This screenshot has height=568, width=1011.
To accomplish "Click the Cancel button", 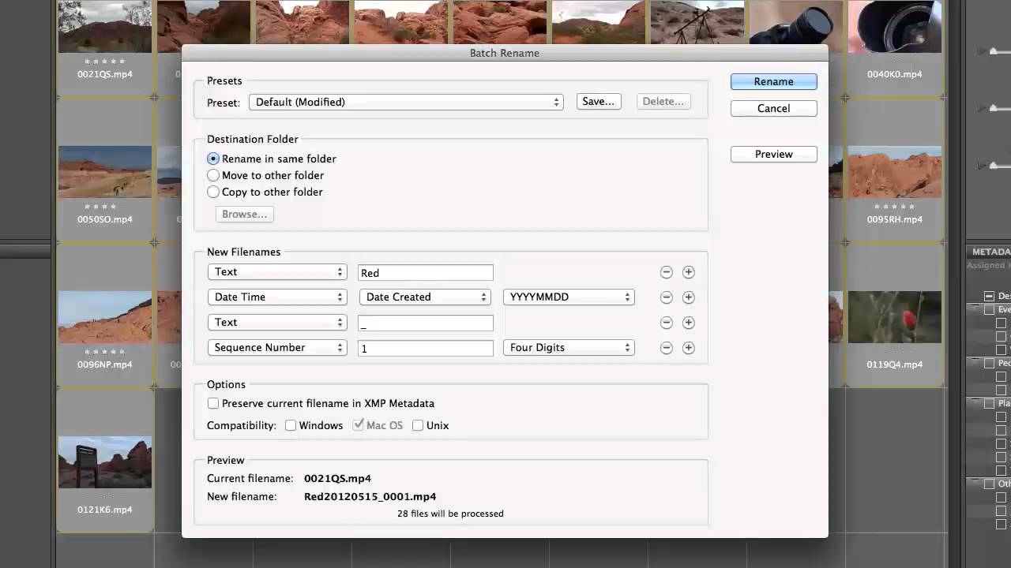I will tap(774, 108).
